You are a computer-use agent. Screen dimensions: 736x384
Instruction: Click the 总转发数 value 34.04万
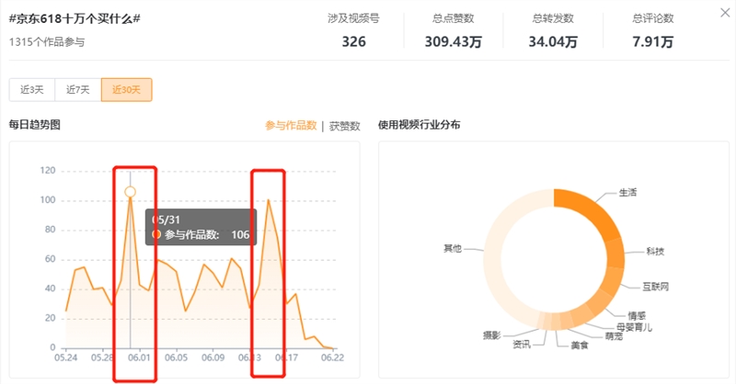553,41
